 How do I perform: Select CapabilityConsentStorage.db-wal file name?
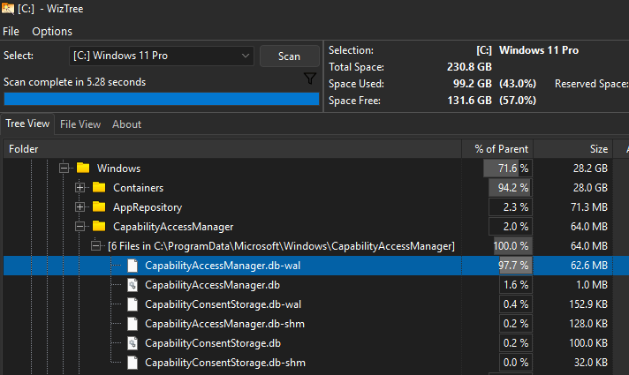pyautogui.click(x=223, y=304)
